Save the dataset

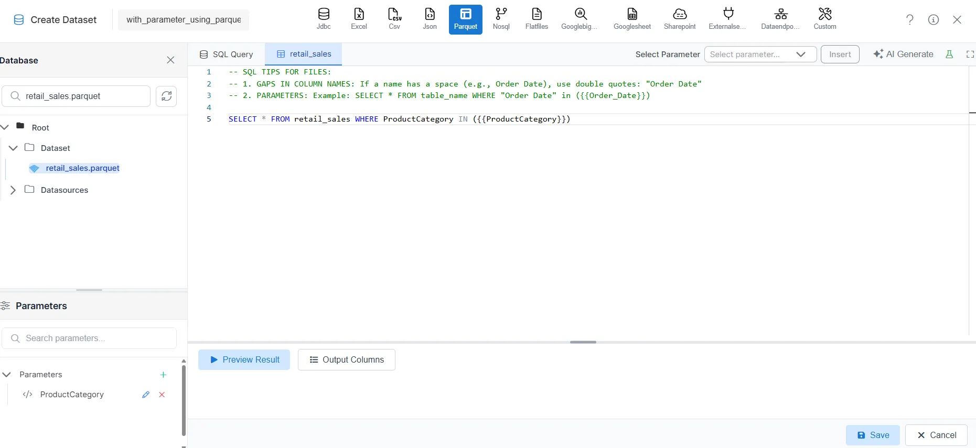coord(873,435)
